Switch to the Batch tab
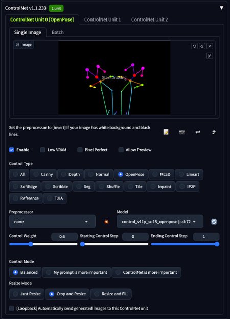The width and height of the screenshot is (230, 319). coord(58,32)
